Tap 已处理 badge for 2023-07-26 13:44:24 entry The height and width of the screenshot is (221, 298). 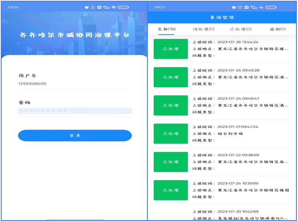(171, 49)
